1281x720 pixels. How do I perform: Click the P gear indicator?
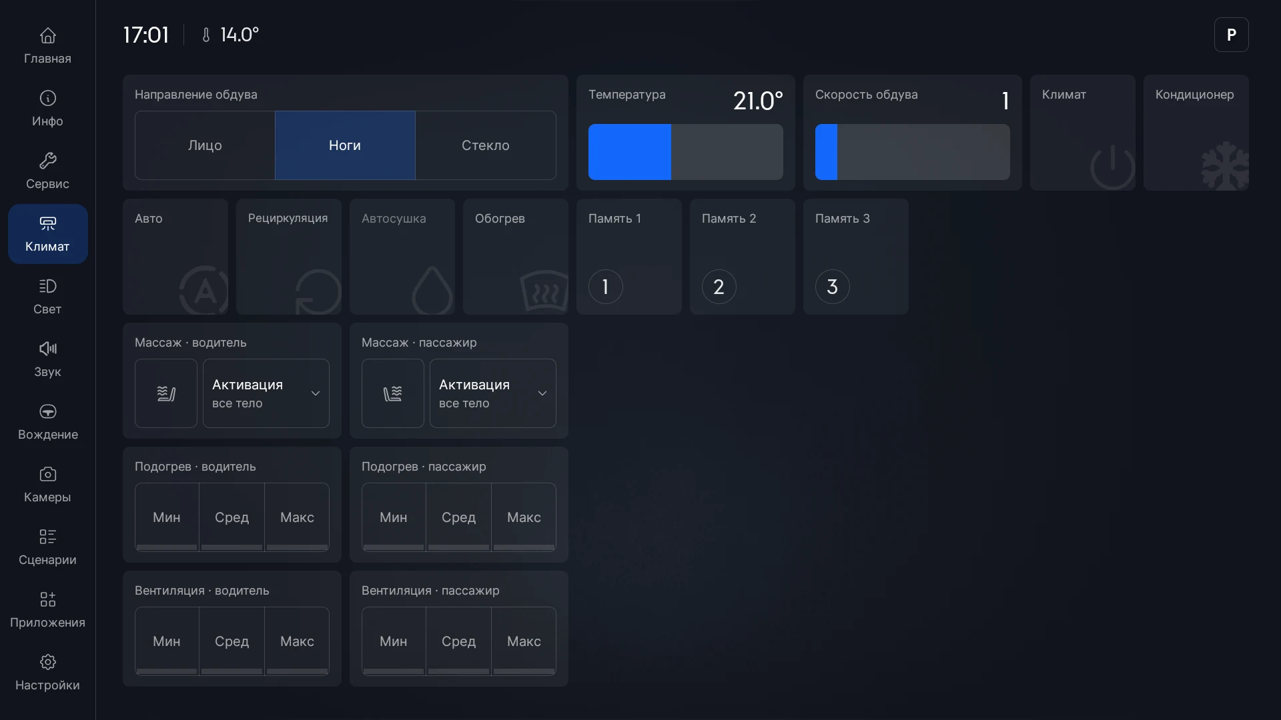tap(1232, 35)
